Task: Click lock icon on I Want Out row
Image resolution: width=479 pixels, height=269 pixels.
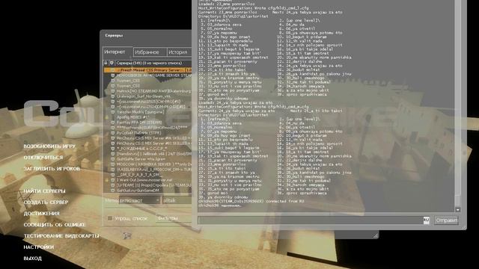Action: coord(107,180)
